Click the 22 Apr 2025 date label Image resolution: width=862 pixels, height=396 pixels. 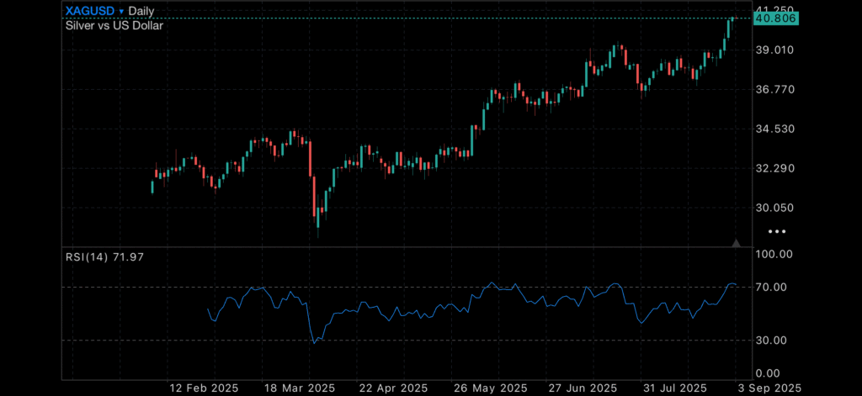[x=395, y=388]
